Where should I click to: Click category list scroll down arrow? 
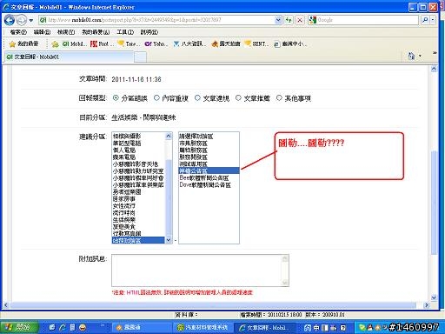tap(169, 240)
